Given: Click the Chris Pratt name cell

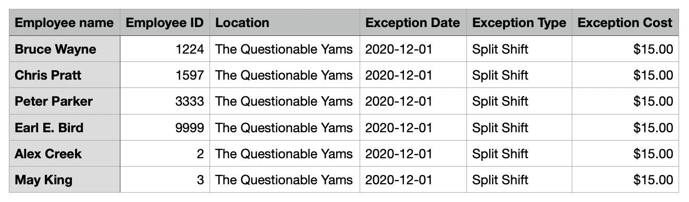Looking at the screenshot, I should [65, 75].
